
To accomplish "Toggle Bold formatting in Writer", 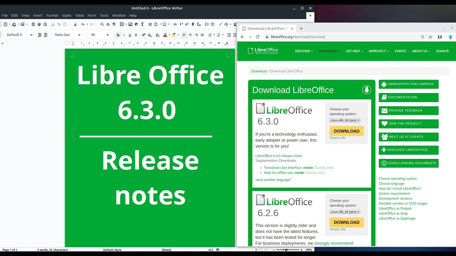I will point(118,35).
